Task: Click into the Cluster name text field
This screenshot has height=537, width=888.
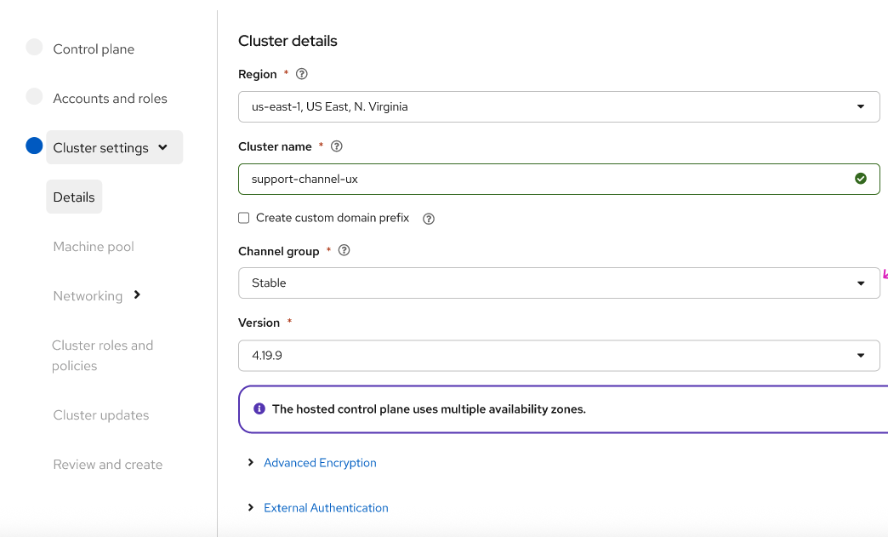Action: click(544, 179)
